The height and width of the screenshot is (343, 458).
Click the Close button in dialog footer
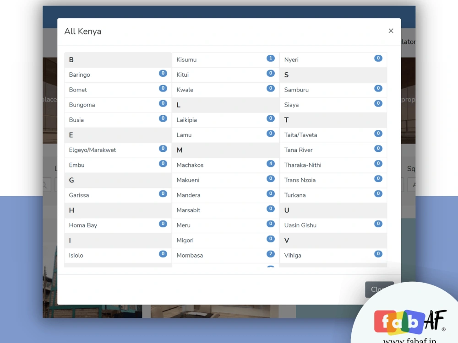point(379,289)
